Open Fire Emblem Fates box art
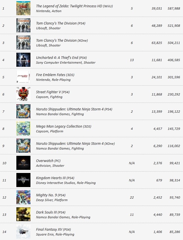This screenshot has height=240, width=183. pyautogui.click(x=23, y=77)
